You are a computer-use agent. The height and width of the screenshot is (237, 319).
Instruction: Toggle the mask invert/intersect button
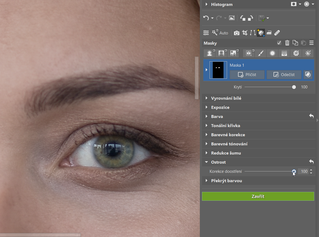coord(308,75)
